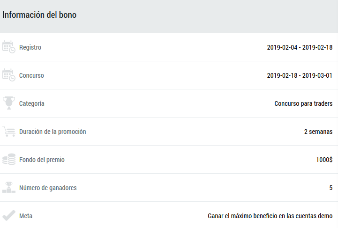The width and height of the screenshot is (338, 228).
Task: Click the podium icon beside Número de ganadores
Action: (9, 187)
